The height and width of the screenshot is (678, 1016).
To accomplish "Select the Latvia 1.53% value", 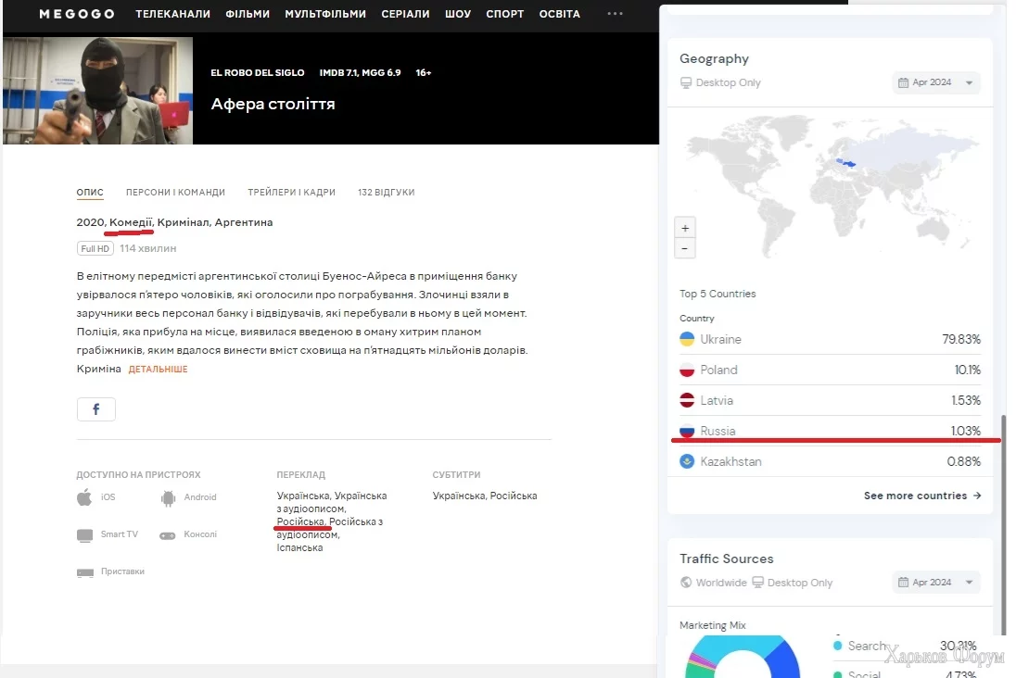I will [966, 400].
